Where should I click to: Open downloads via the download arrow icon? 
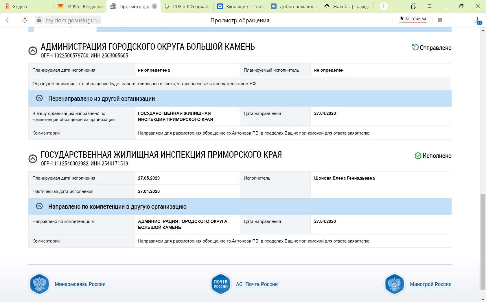click(477, 20)
